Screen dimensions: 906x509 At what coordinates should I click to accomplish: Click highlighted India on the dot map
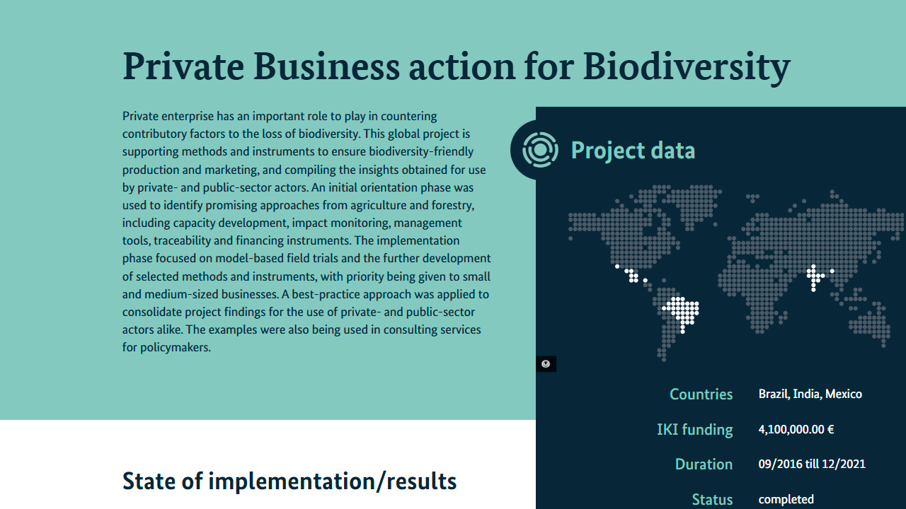tap(814, 276)
